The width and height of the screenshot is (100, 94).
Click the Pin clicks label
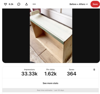[50, 69]
